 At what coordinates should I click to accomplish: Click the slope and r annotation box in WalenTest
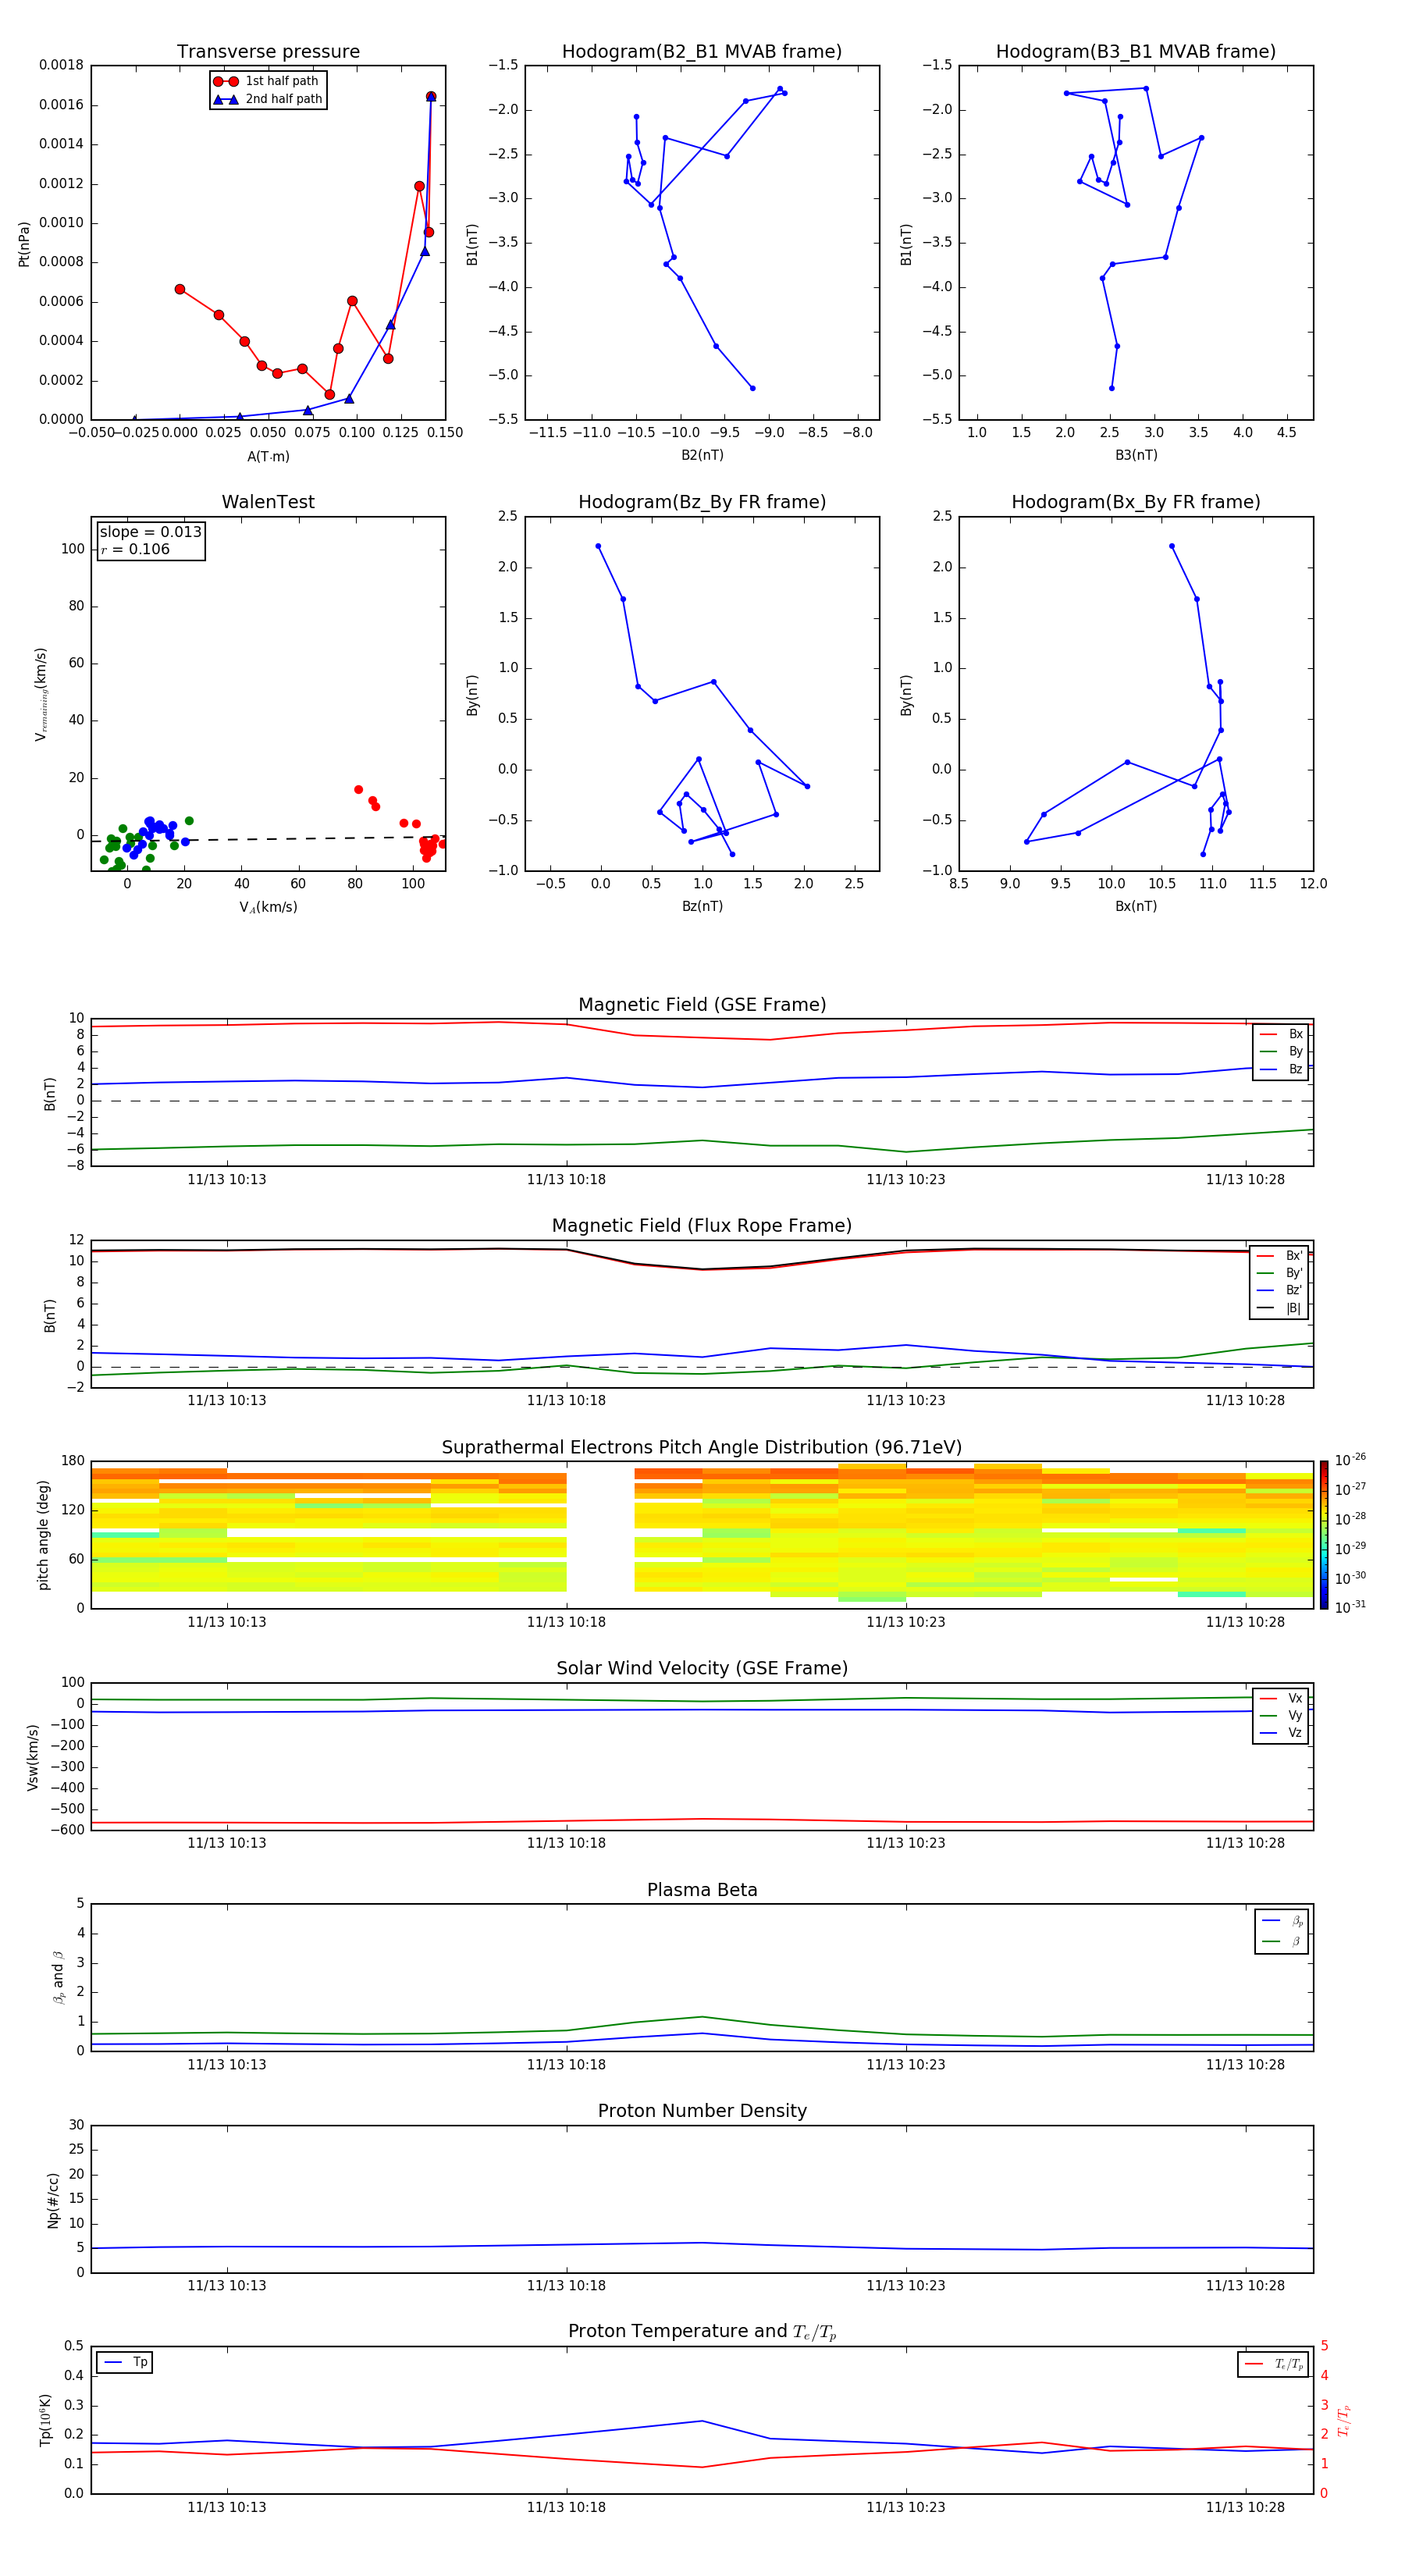click(150, 540)
